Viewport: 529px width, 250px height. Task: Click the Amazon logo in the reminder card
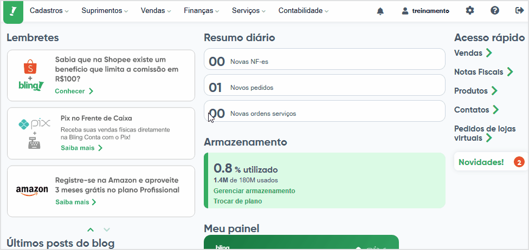[x=32, y=190]
